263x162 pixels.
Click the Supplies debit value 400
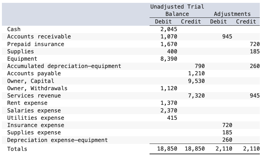tap(172, 51)
